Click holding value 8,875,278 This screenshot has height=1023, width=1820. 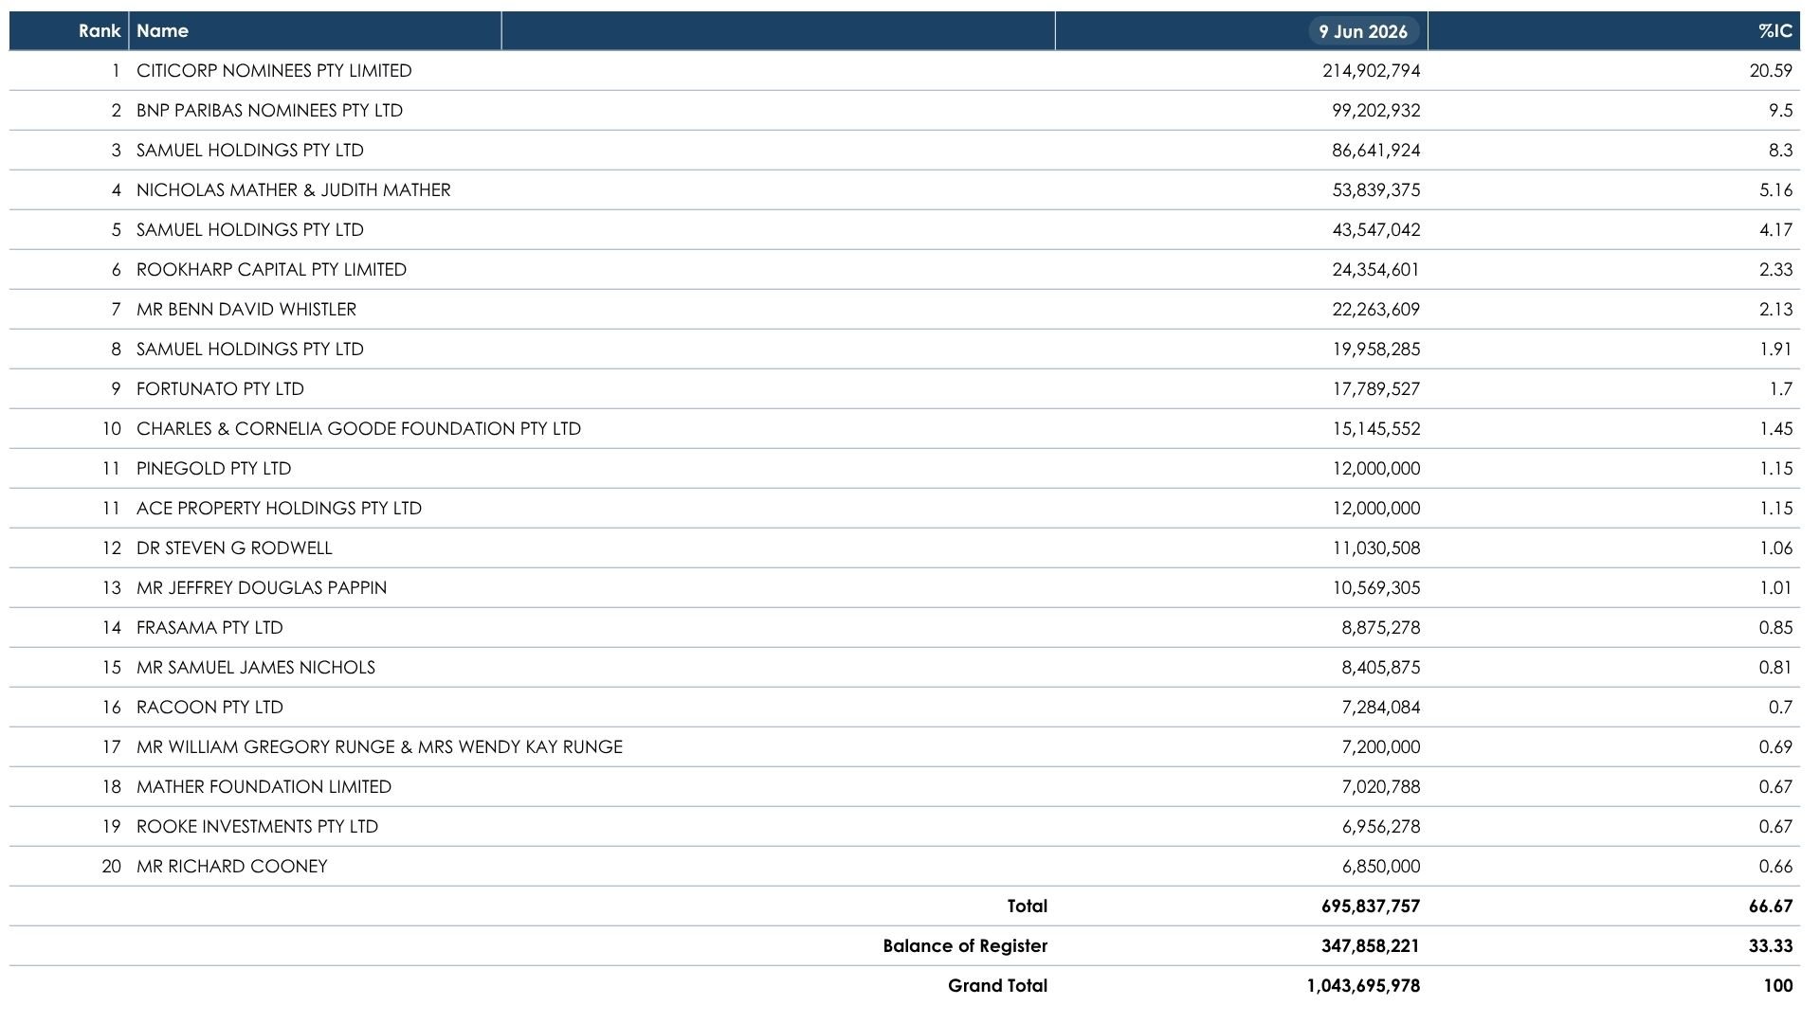(1381, 627)
